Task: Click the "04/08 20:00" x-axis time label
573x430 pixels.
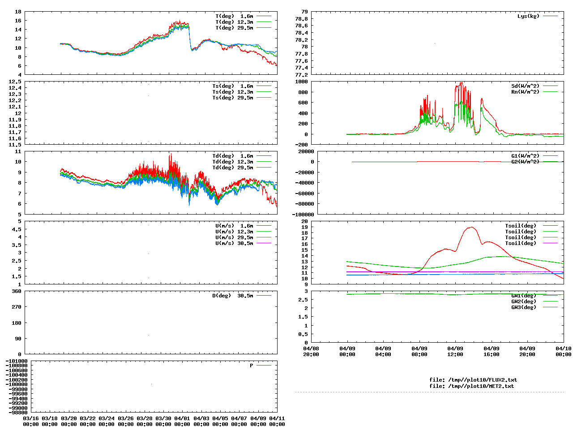Action: (x=311, y=351)
